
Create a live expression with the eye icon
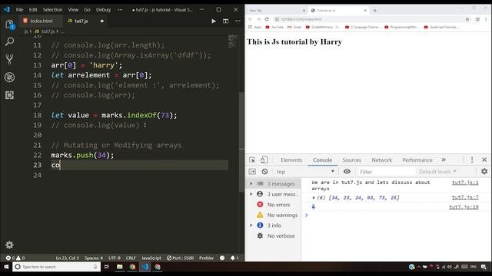(x=347, y=172)
